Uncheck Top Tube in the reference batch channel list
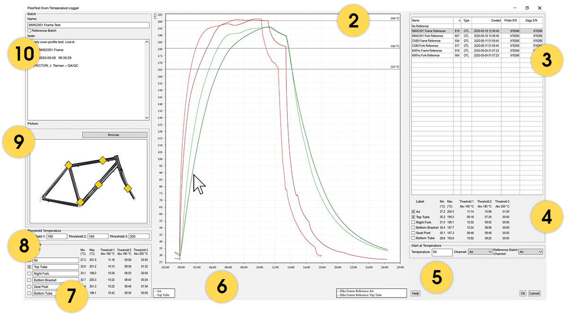 coord(413,217)
